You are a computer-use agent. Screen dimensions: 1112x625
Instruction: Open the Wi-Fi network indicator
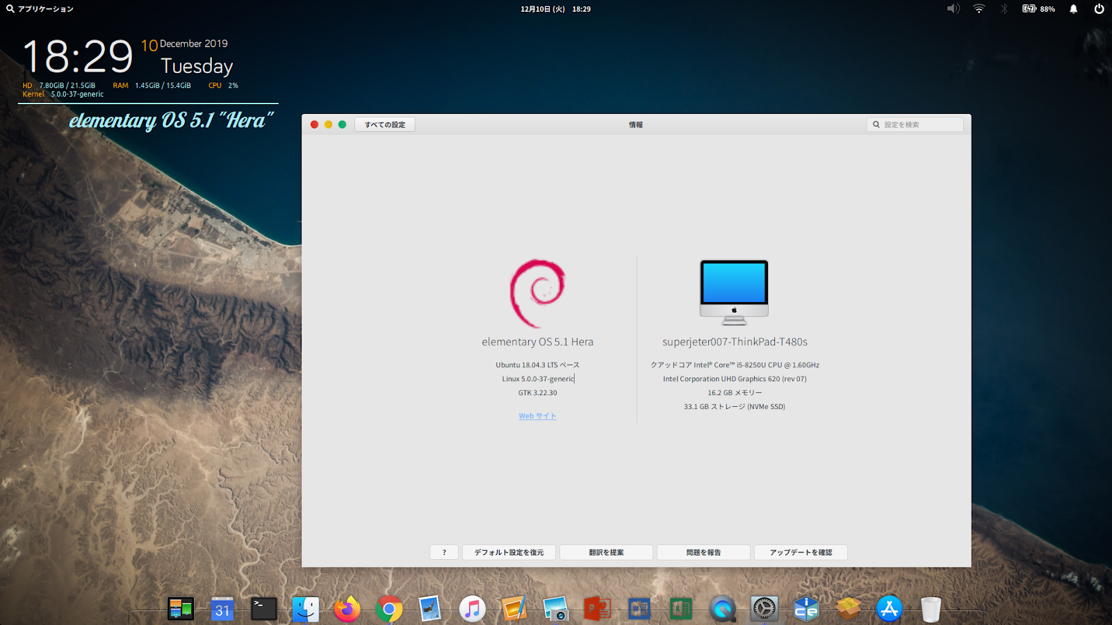click(x=979, y=9)
